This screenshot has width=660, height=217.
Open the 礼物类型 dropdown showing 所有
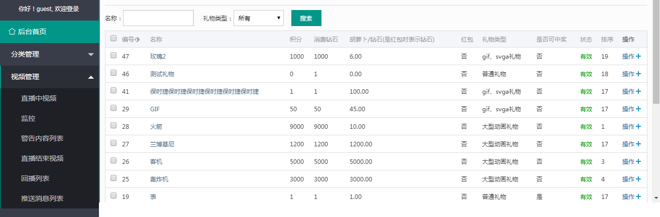pyautogui.click(x=259, y=18)
